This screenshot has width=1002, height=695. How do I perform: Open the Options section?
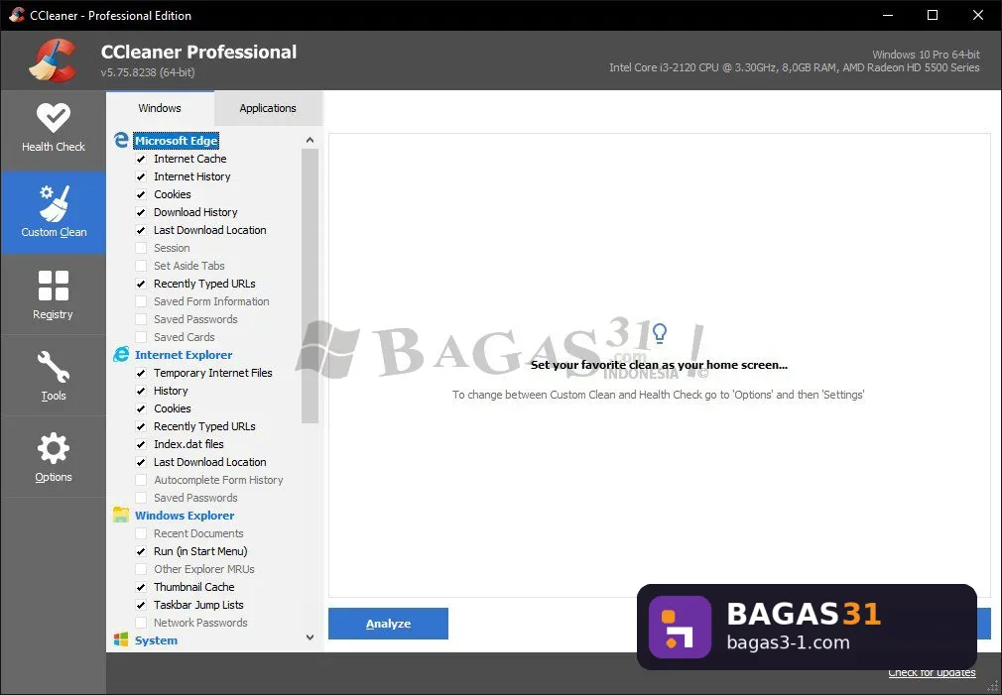53,457
